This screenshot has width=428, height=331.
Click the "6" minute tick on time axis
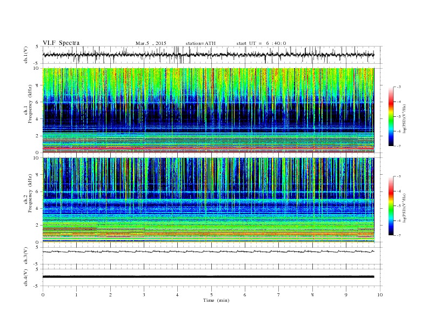(x=245, y=295)
